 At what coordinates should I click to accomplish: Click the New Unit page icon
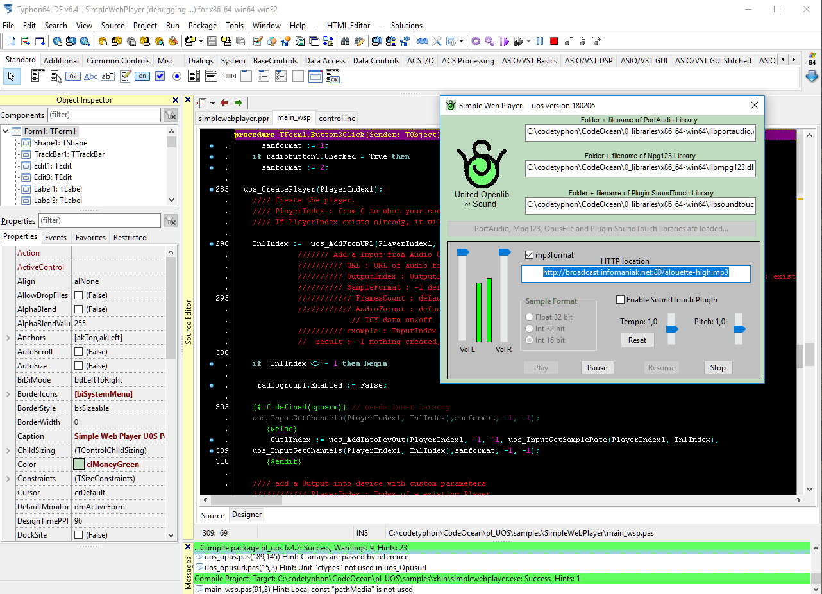12,41
